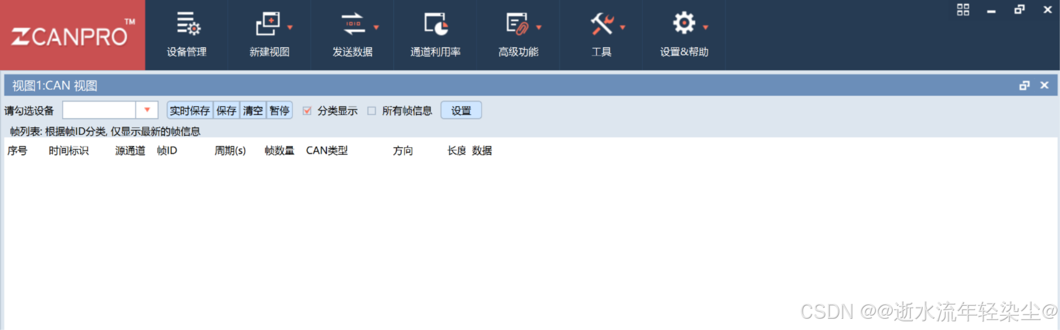Click the 清空 clear button

pyautogui.click(x=253, y=111)
